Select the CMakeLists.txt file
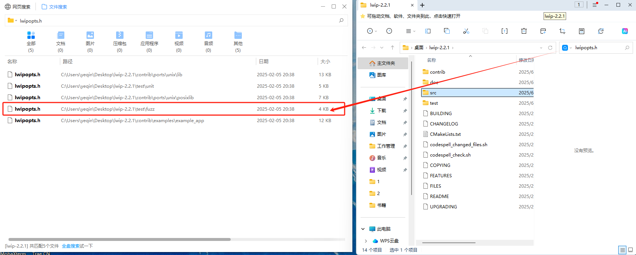636x255 pixels. (x=477, y=134)
